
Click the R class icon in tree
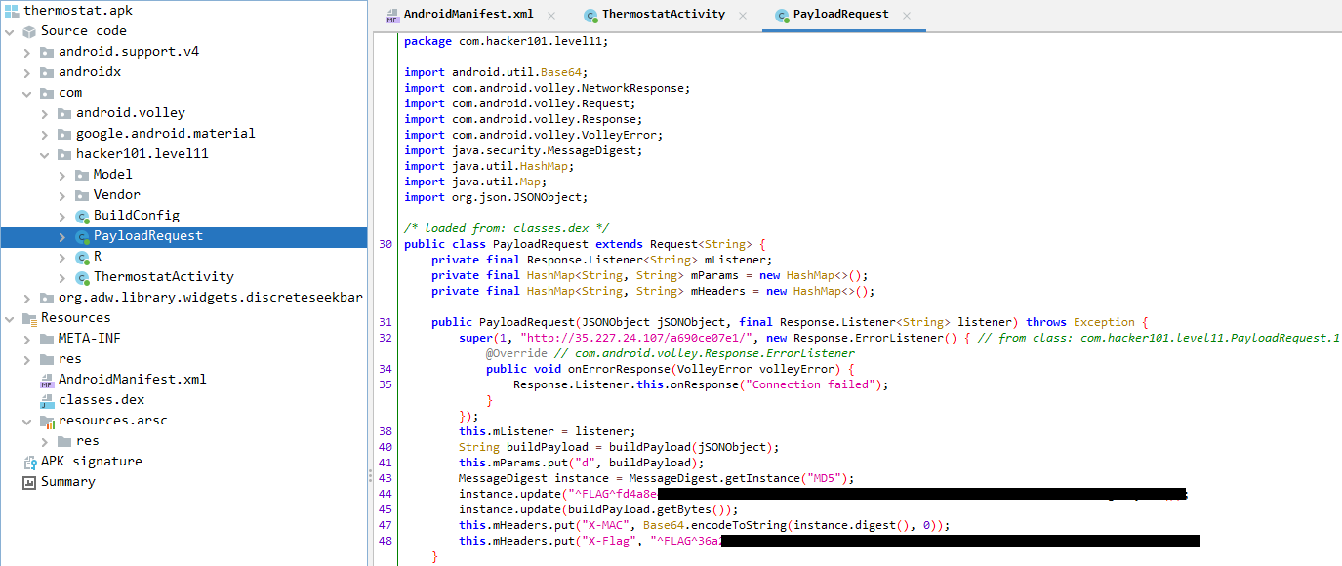click(82, 257)
